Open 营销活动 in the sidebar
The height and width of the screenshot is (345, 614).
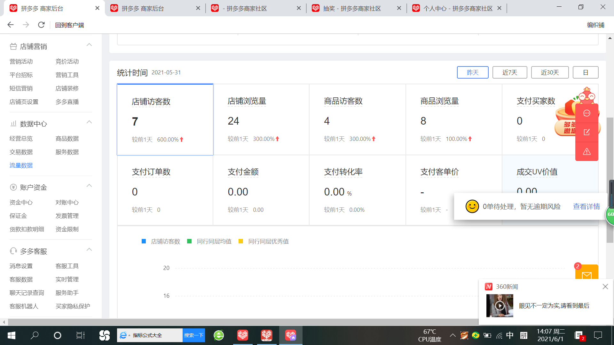click(x=21, y=62)
